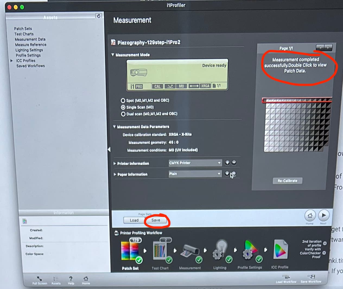
Task: Select Dual scan (M0,M1,M2 and OBC) mode
Action: [123, 114]
